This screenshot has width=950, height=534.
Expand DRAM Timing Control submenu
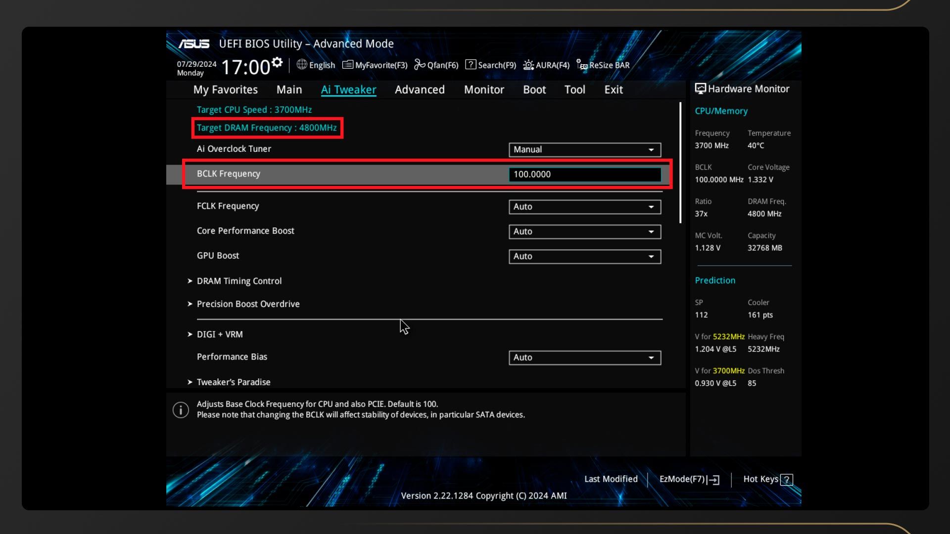(x=239, y=281)
